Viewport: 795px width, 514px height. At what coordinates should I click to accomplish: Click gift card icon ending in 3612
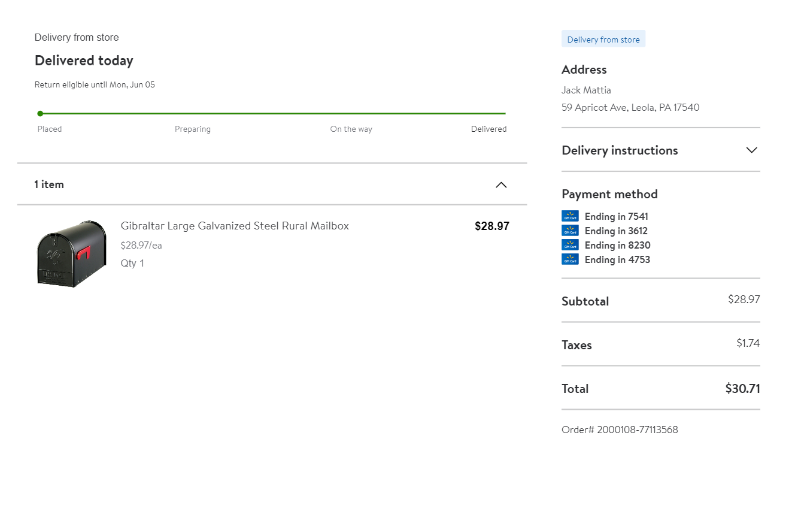pos(570,231)
